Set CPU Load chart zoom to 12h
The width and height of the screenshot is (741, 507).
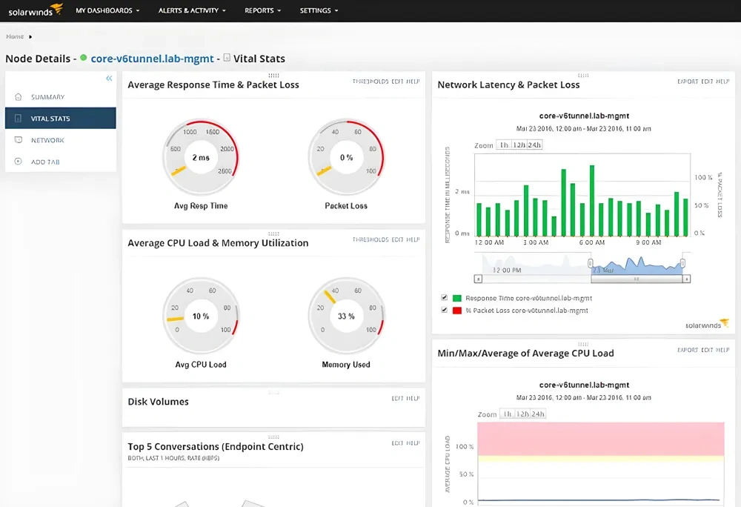[522, 414]
